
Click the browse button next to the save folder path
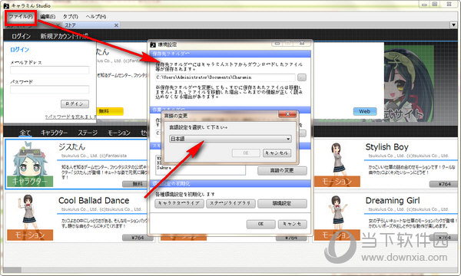pyautogui.click(x=302, y=77)
